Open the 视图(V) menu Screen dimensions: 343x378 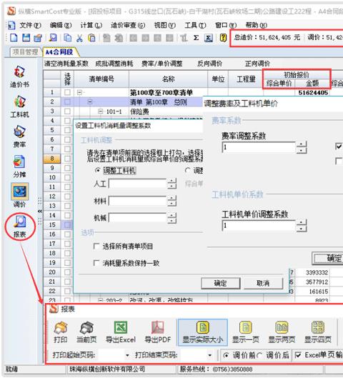tap(165, 25)
